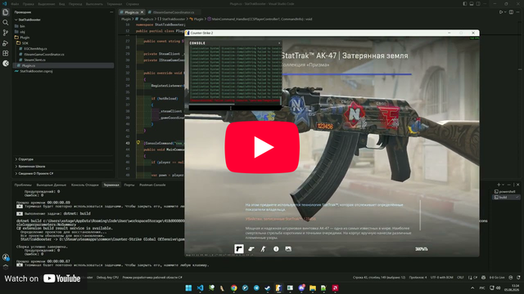Split the editor to the right
The image size is (524, 294).
click(511, 12)
